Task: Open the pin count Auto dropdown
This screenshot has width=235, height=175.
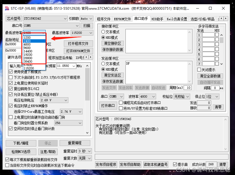Action: [87, 18]
